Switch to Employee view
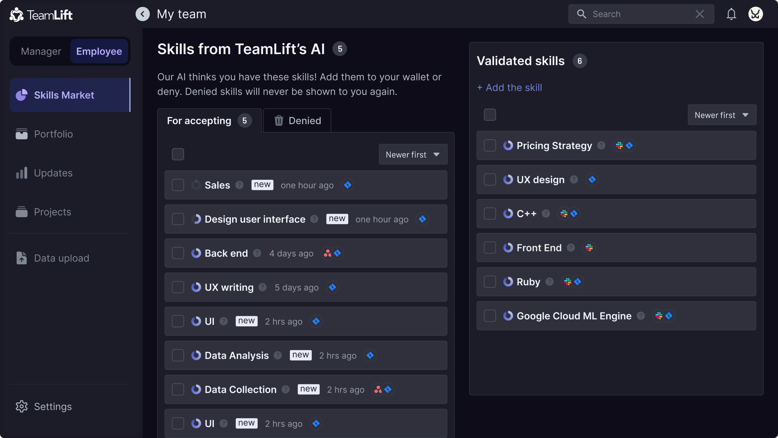The image size is (778, 438). (x=99, y=51)
